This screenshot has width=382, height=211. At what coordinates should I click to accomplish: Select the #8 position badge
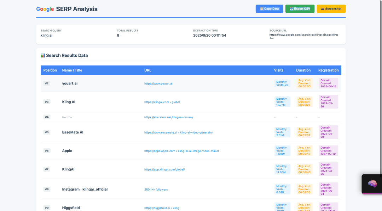47,189
